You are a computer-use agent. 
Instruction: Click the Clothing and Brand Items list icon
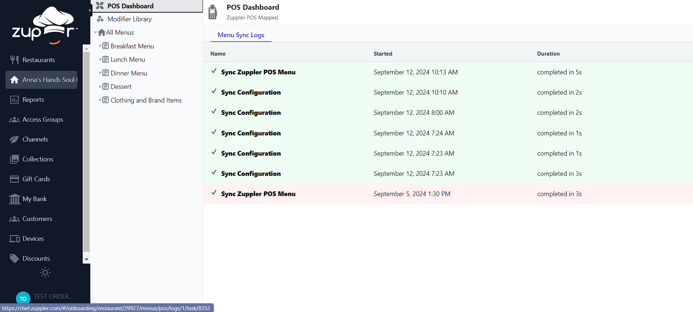105,100
